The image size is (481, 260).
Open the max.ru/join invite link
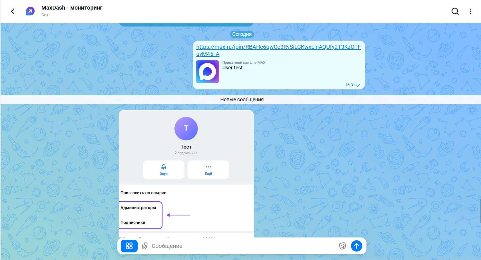(x=278, y=50)
